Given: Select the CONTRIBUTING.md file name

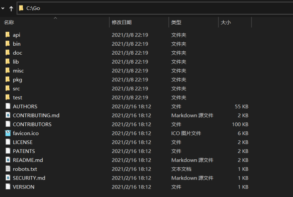Looking at the screenshot, I should (x=36, y=116).
